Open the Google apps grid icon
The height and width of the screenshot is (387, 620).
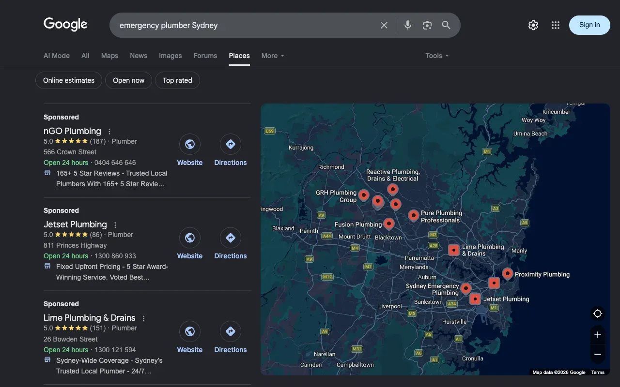(x=556, y=25)
